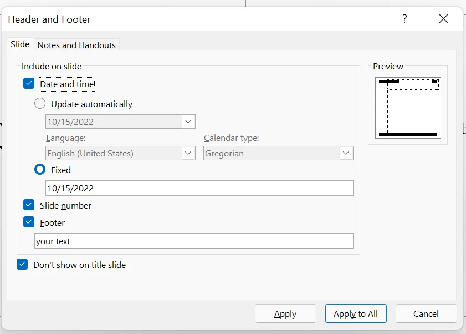
Task: Click the Footer label text
Action: pos(52,222)
